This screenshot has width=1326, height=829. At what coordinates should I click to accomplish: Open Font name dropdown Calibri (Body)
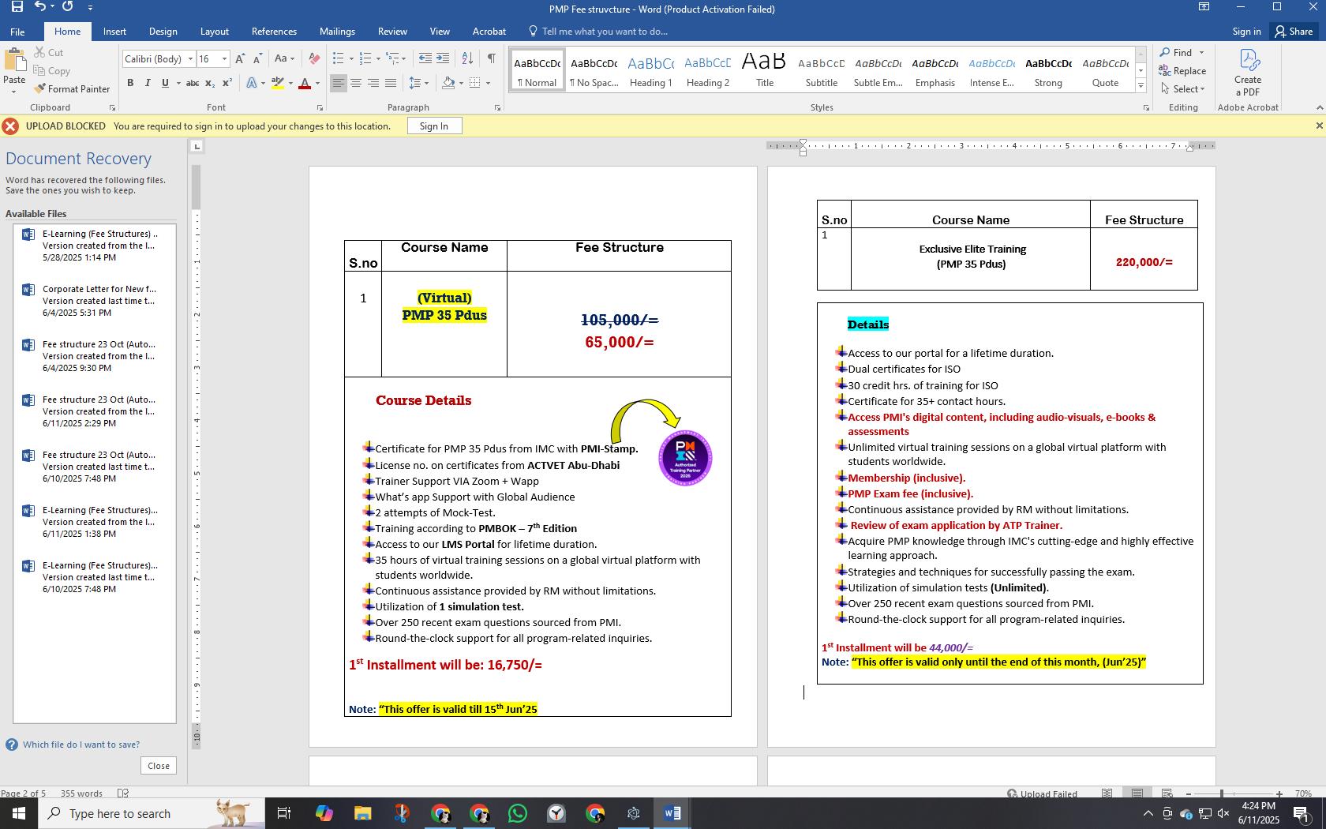tap(189, 59)
